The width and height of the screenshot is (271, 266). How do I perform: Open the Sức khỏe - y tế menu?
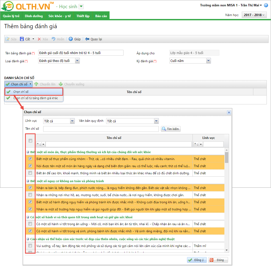[60, 16]
